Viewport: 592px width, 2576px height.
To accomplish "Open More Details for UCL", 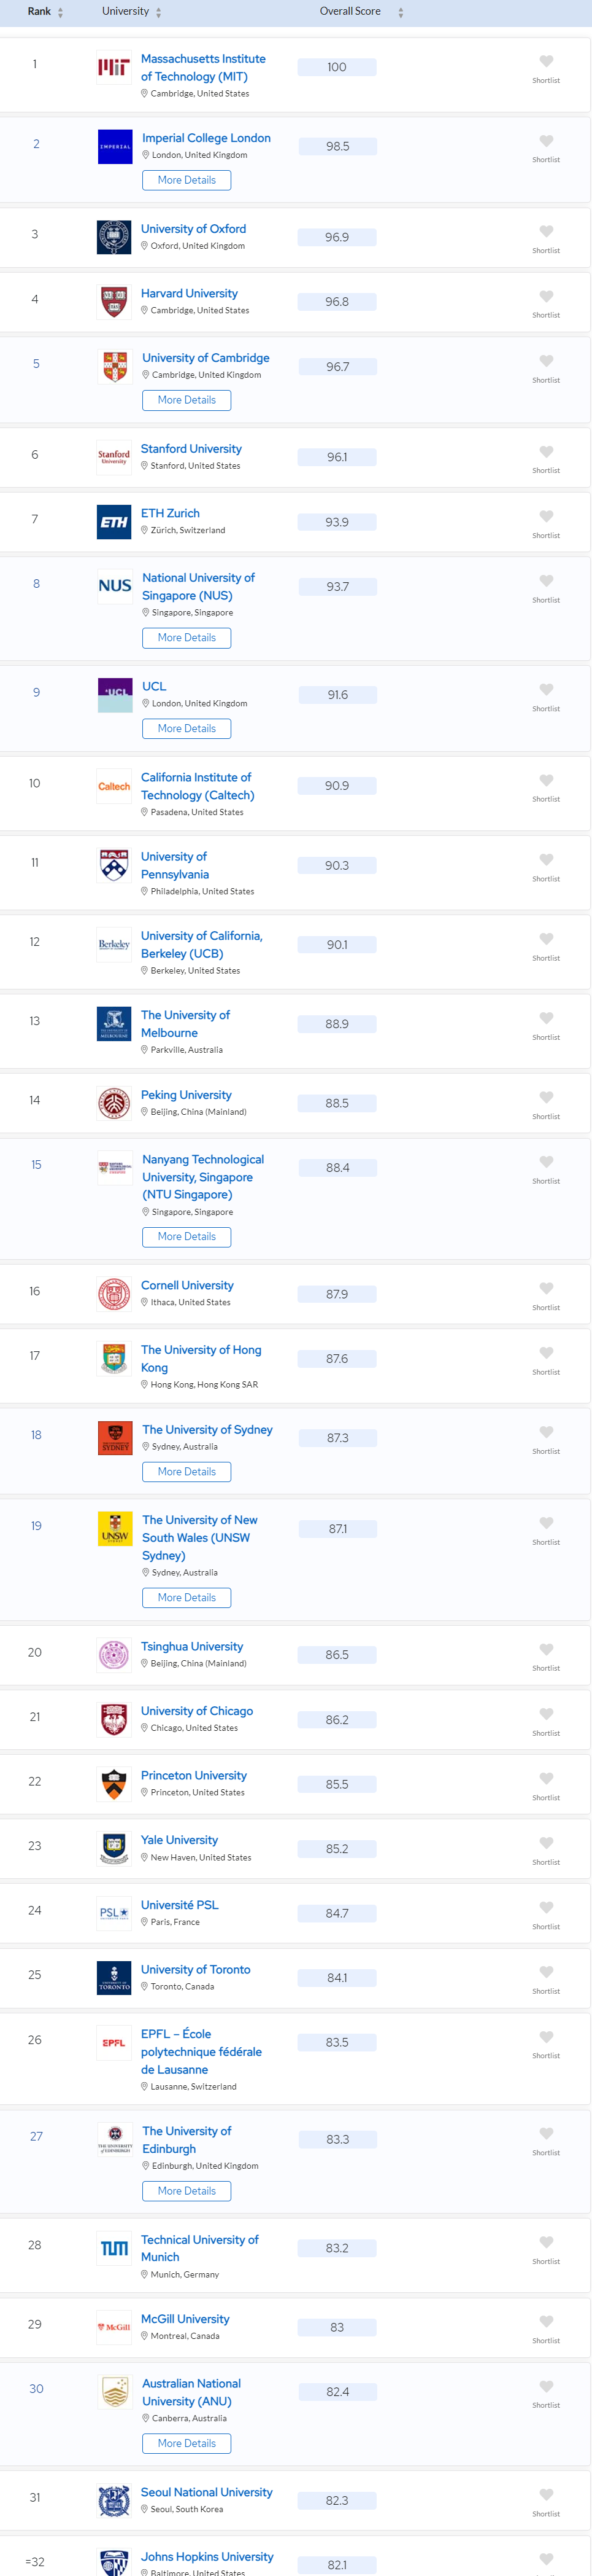I will click(186, 729).
